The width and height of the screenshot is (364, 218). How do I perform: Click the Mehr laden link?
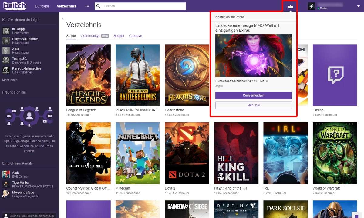[x=10, y=80]
